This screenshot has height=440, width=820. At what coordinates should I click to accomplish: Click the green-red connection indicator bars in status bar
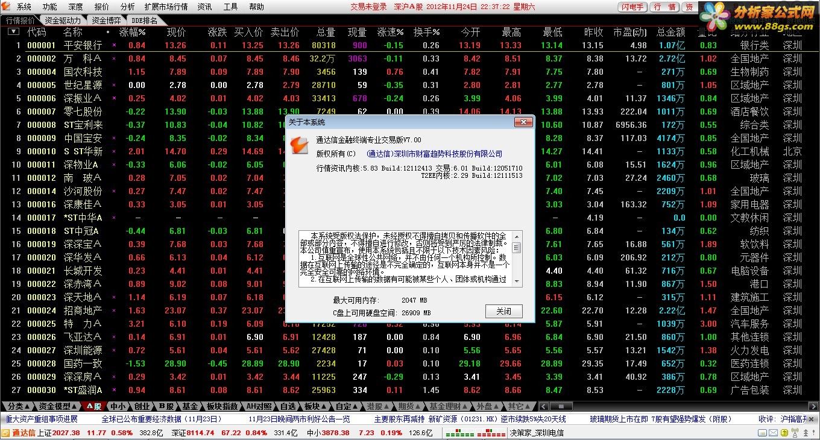click(x=476, y=433)
